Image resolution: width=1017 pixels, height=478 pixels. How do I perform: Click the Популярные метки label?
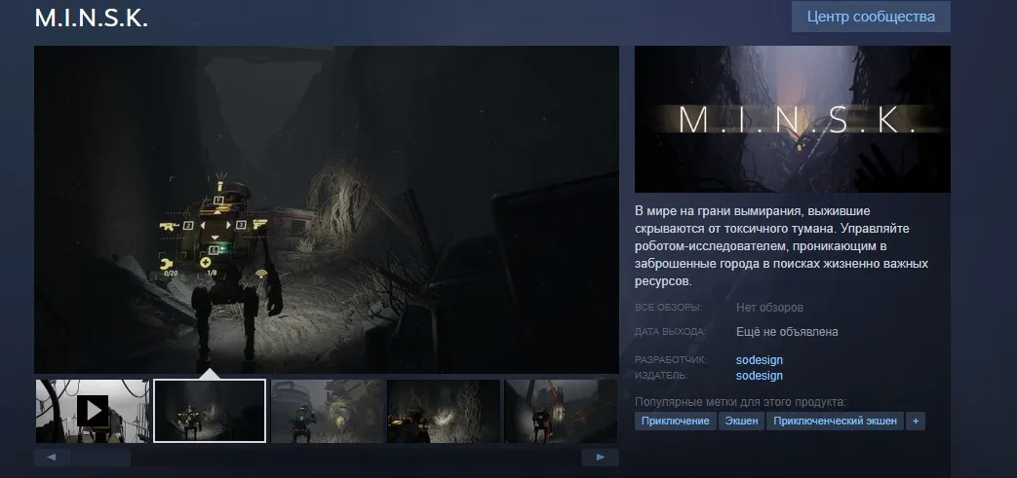coord(741,402)
